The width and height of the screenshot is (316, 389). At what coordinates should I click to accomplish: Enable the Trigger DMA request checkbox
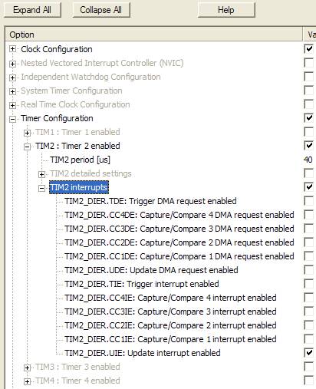pos(308,201)
